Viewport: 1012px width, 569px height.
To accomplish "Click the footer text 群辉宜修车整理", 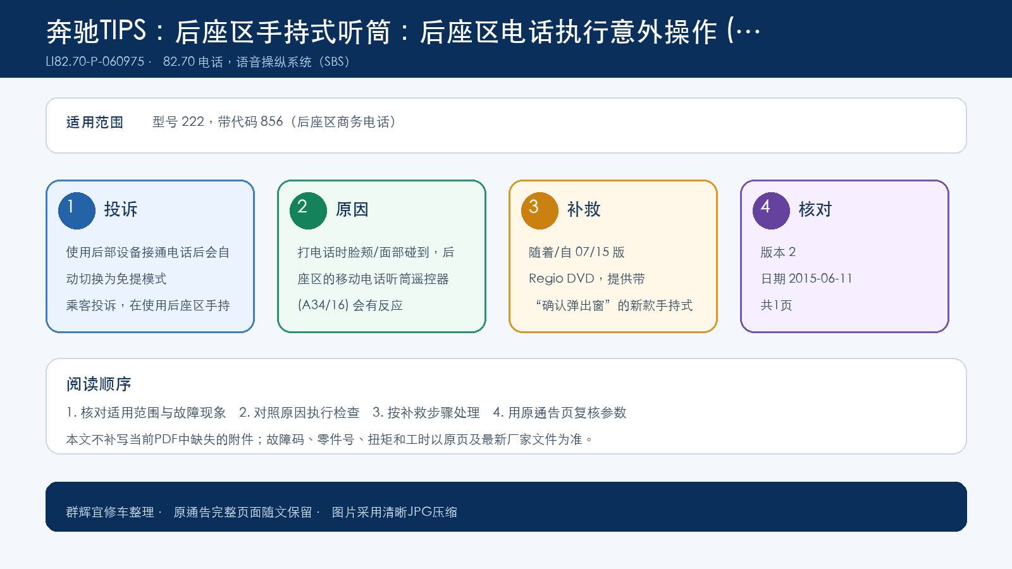I will click(110, 512).
